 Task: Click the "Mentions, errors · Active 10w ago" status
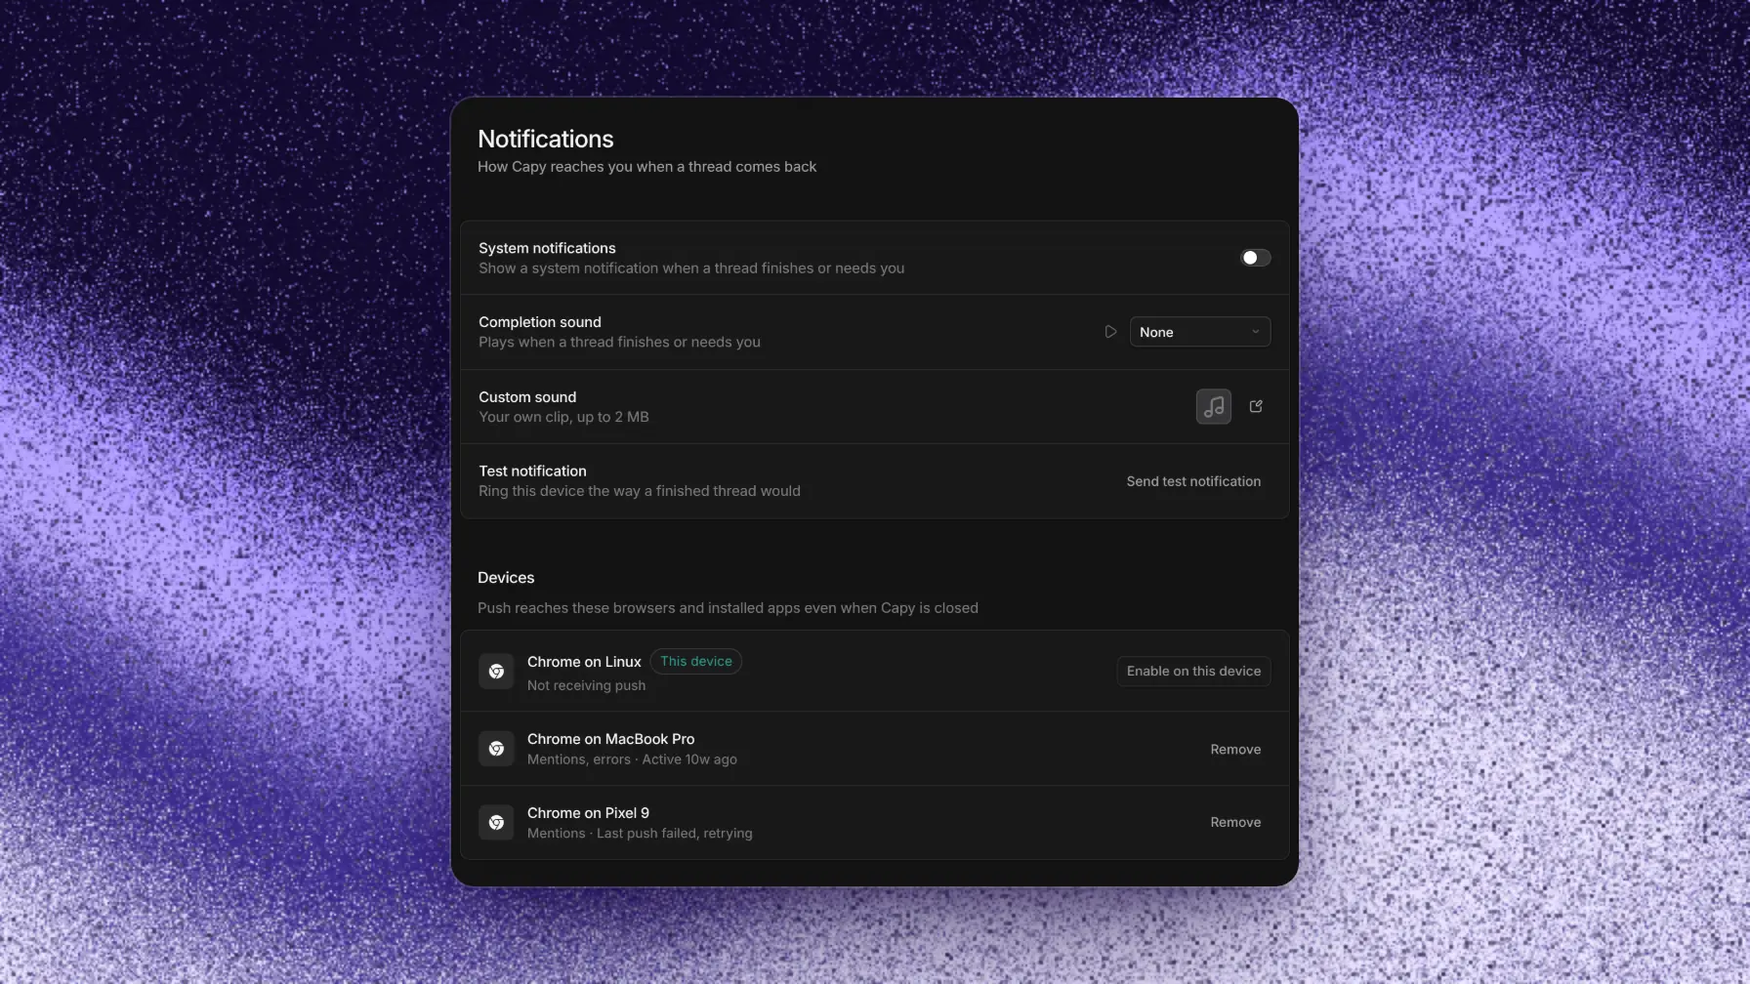(x=632, y=759)
